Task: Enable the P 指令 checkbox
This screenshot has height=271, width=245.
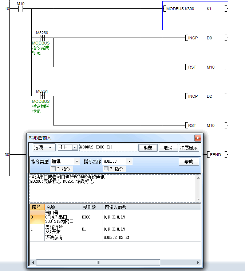Action: [106, 169]
